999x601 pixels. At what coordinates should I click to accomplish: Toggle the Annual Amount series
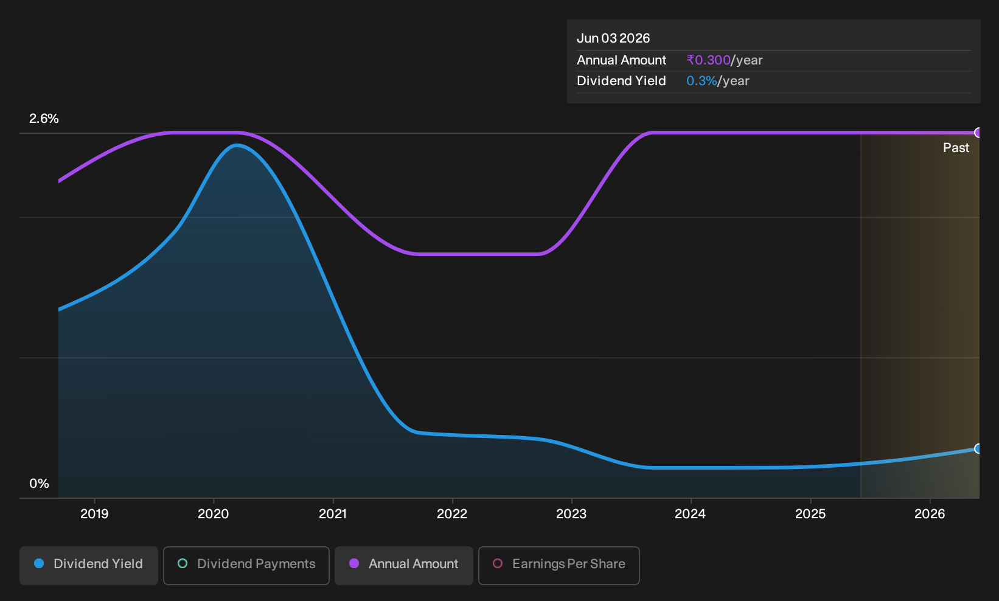(x=404, y=566)
